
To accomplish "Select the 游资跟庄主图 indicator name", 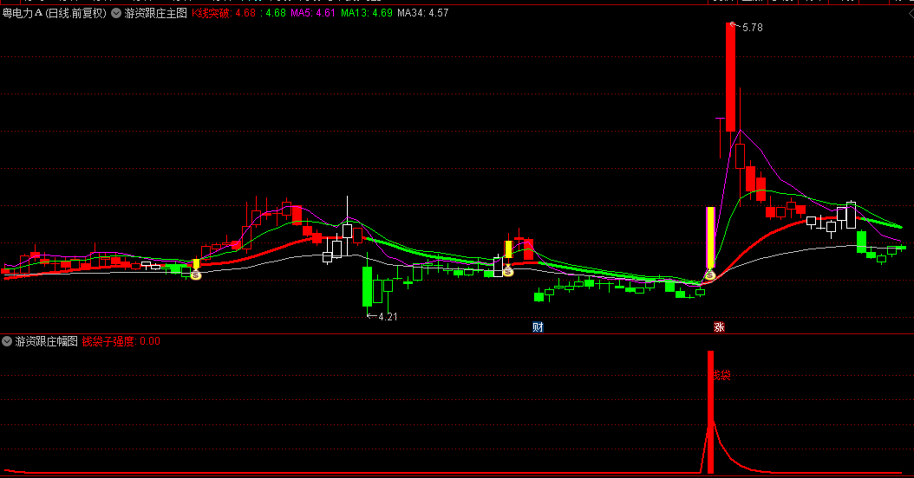I will pos(155,13).
